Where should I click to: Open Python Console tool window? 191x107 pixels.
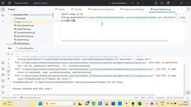(3, 63)
